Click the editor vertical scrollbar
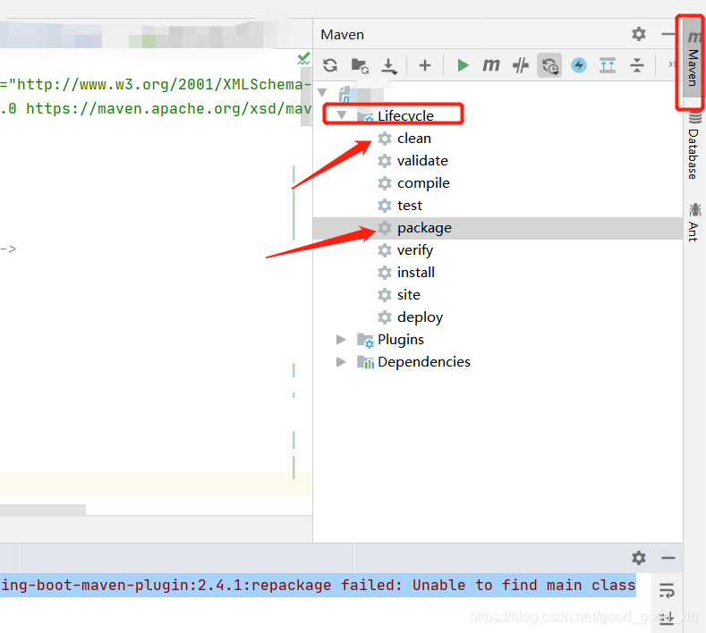 click(x=306, y=96)
